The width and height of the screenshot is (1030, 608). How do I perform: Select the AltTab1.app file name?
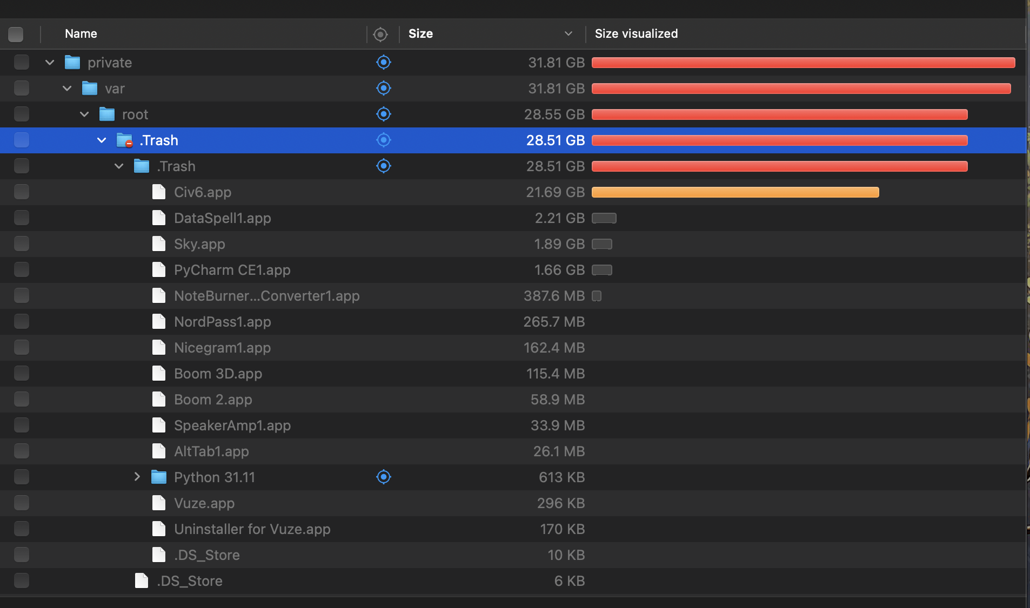point(211,451)
